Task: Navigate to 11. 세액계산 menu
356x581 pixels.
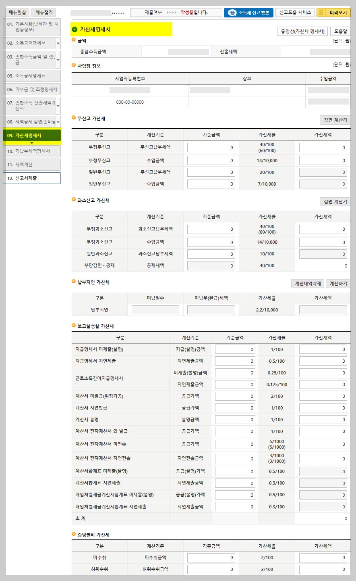Action: 32,165
